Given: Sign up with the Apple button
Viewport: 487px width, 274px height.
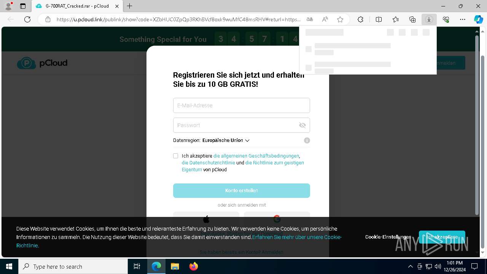Looking at the screenshot, I should tap(206, 219).
